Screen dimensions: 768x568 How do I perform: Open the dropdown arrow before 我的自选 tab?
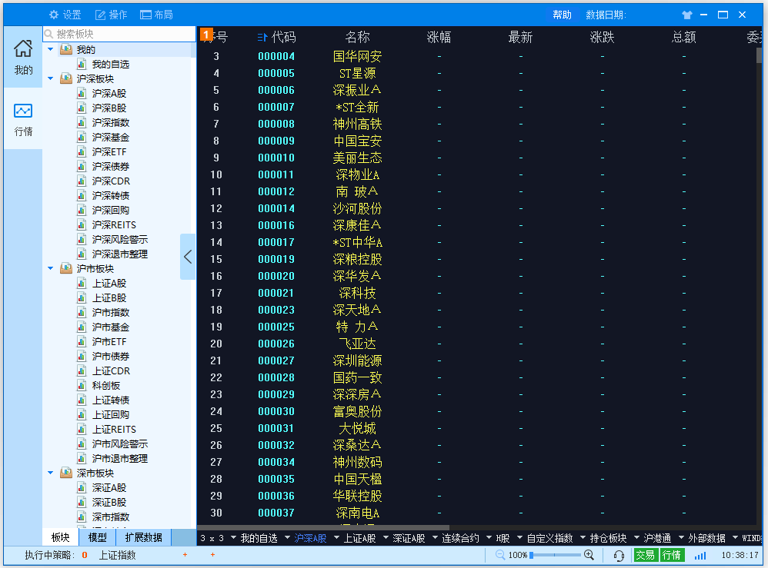[x=234, y=538]
